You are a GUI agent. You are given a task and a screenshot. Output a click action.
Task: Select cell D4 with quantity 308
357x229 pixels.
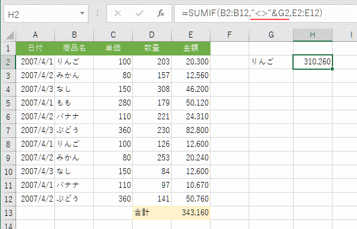click(152, 89)
